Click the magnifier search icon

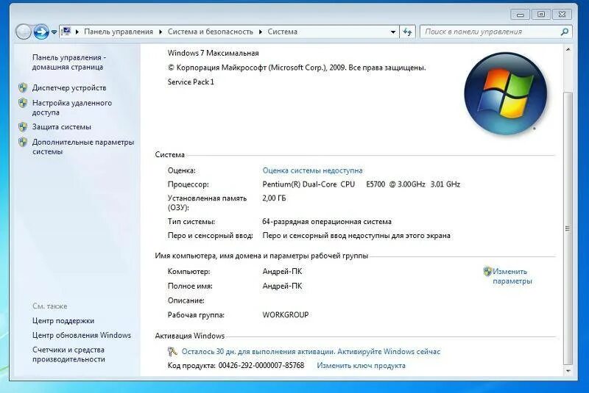point(565,32)
